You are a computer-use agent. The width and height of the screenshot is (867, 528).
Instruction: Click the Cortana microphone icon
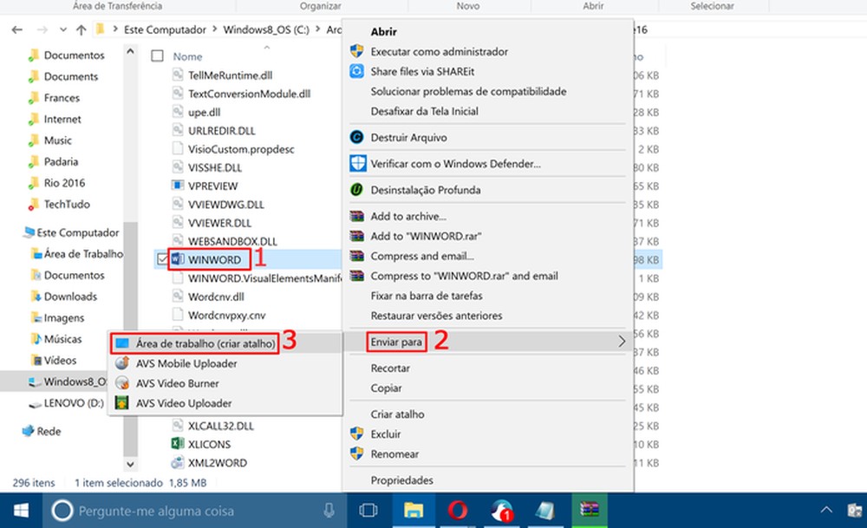pyautogui.click(x=329, y=511)
